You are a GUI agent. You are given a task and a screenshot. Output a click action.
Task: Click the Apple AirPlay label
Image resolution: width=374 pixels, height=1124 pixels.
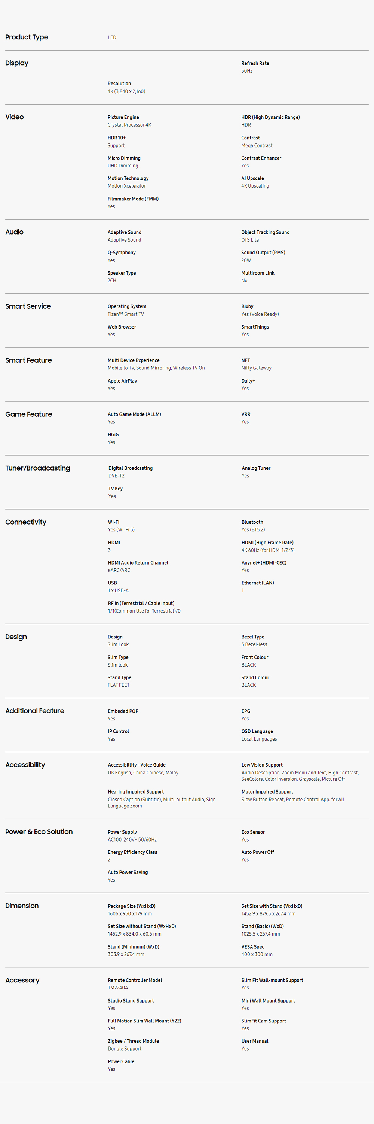point(122,381)
